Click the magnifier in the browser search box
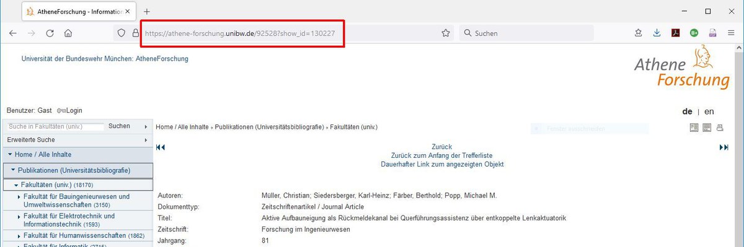The height and width of the screenshot is (247, 744). click(468, 33)
